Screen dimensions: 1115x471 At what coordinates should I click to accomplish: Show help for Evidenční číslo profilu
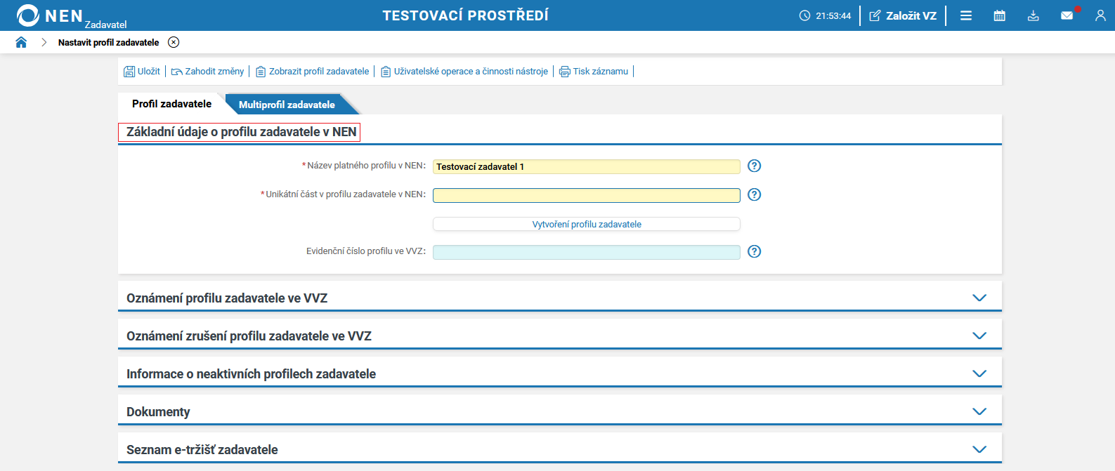tap(754, 251)
